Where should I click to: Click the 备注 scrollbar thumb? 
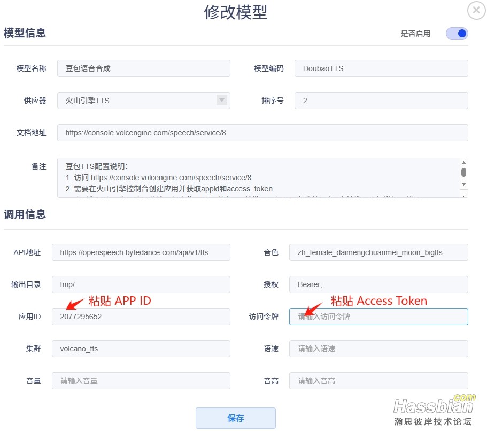coord(463,172)
